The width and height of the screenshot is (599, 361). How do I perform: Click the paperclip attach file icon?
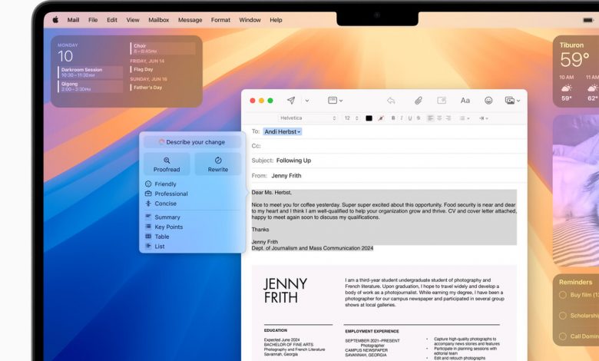click(419, 101)
